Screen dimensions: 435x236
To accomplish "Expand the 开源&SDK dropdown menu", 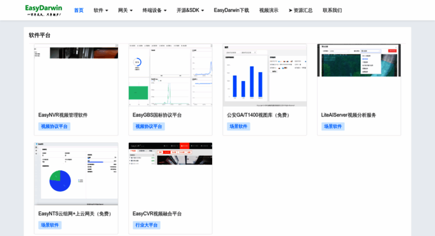I will 190,10.
